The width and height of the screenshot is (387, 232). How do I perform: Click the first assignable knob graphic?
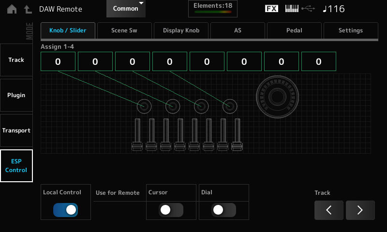144,105
